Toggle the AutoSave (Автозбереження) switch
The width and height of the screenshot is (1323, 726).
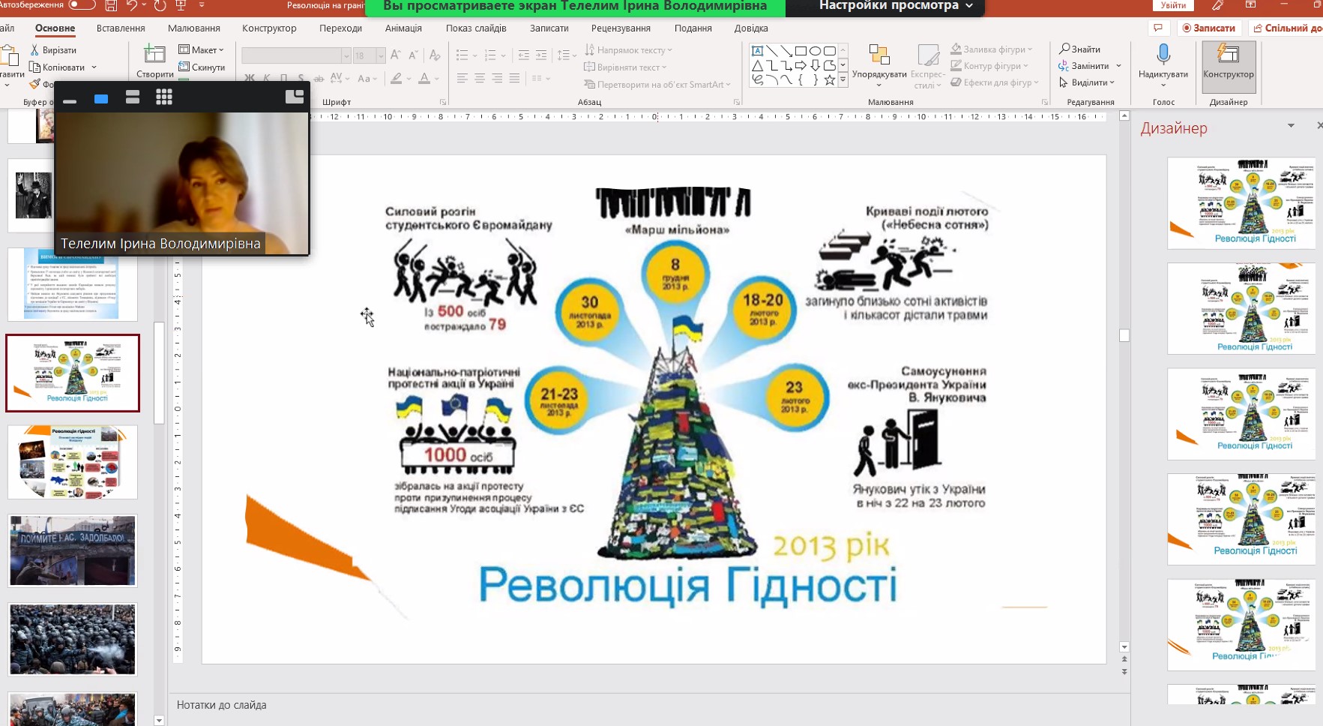(x=82, y=5)
